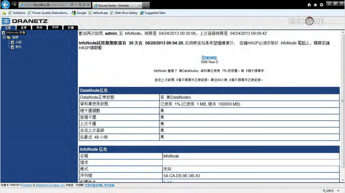This screenshot has width=345, height=193.
Task: Select the Infonode status tree item
Action: tap(16, 33)
